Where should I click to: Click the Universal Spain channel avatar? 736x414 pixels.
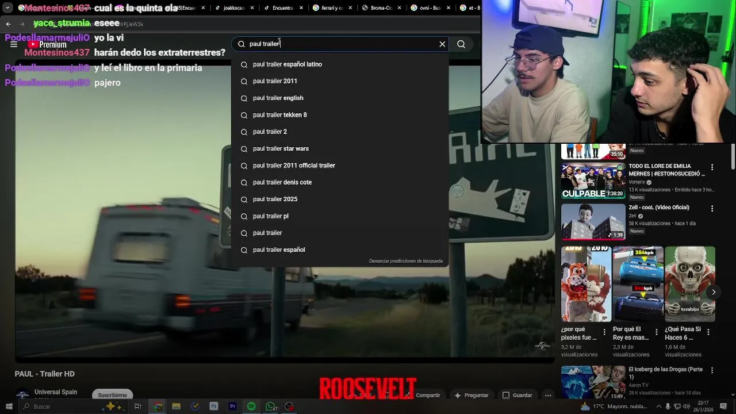[x=22, y=395]
